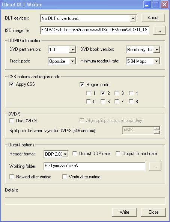Screen dimensions: 170x222
Task: Enable region 8 checkbox
Action: click(x=131, y=101)
